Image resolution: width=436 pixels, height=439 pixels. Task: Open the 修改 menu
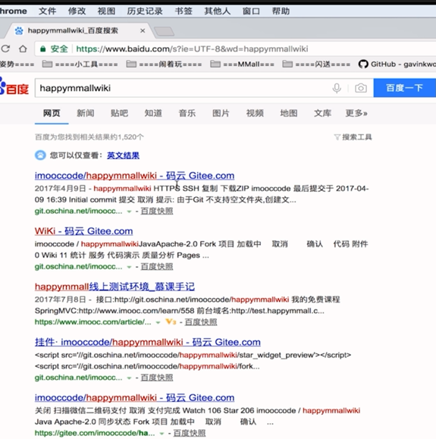coord(77,11)
